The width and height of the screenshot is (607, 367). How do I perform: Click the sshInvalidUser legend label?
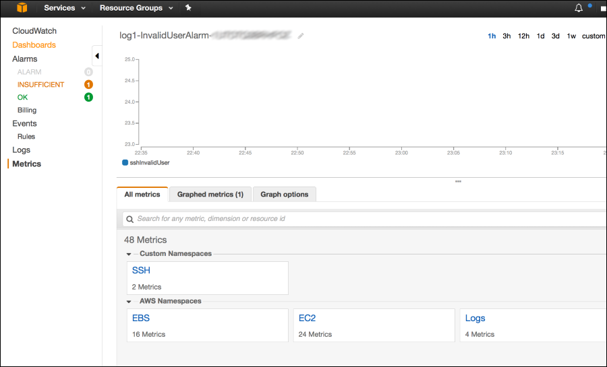150,163
